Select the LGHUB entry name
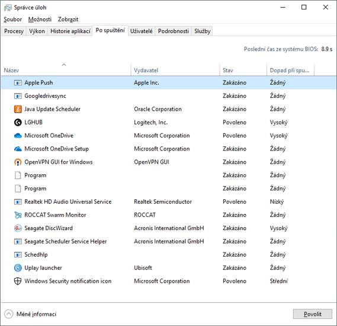The image size is (337, 326). click(x=33, y=122)
